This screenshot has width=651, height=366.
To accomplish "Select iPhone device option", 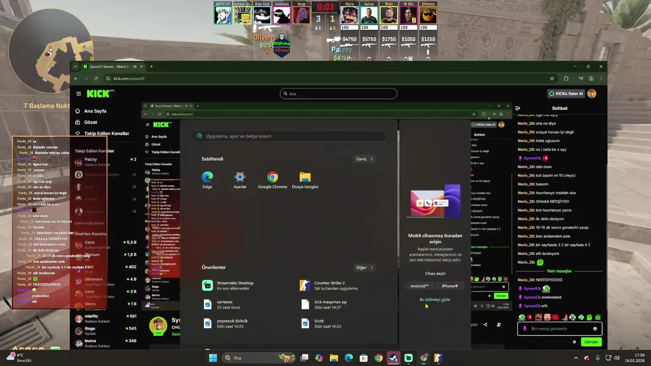I will (x=450, y=286).
